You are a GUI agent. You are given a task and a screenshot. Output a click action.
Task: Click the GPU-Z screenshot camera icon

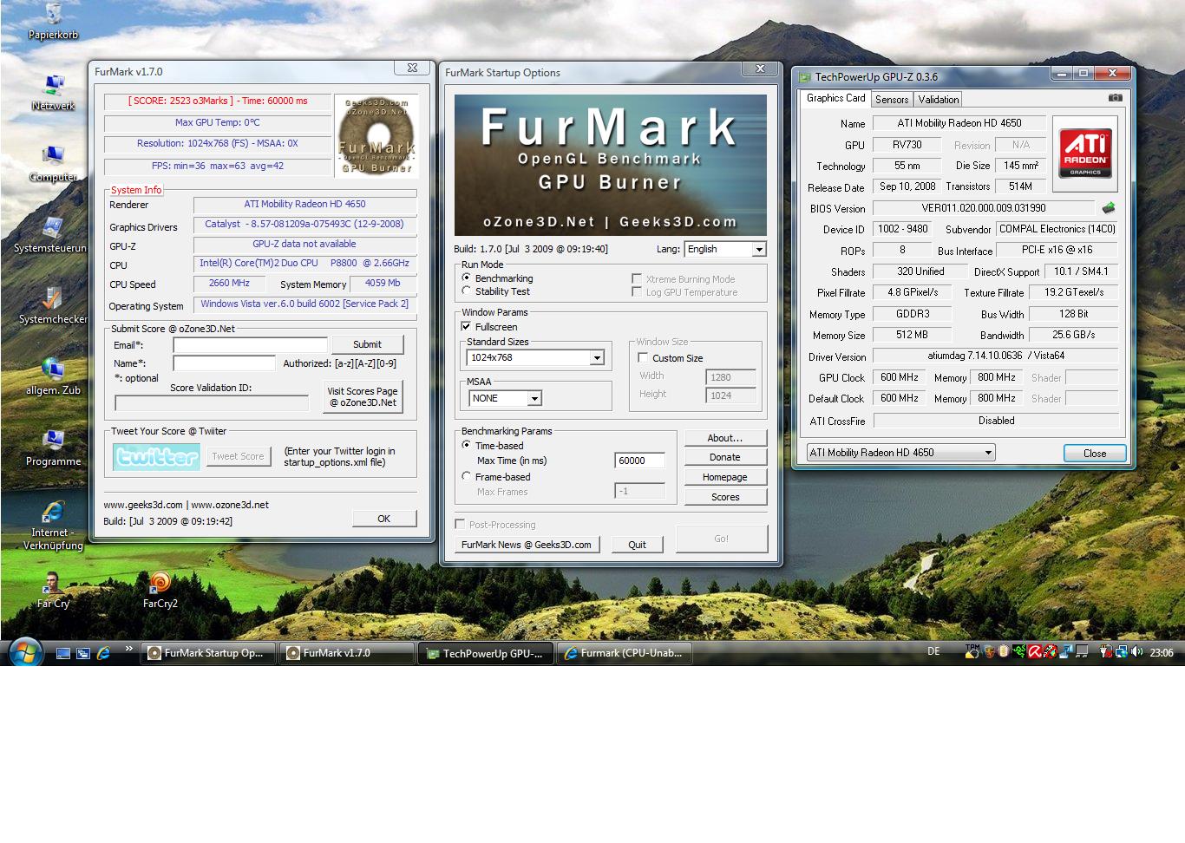pos(1115,98)
